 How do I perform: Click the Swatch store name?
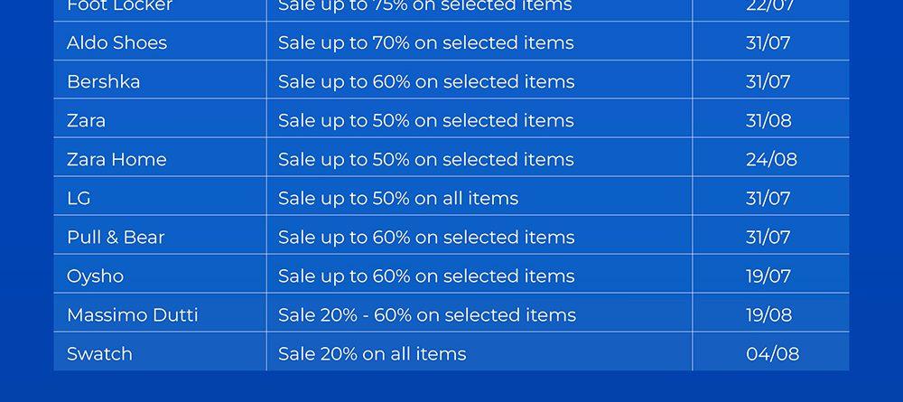click(x=99, y=353)
